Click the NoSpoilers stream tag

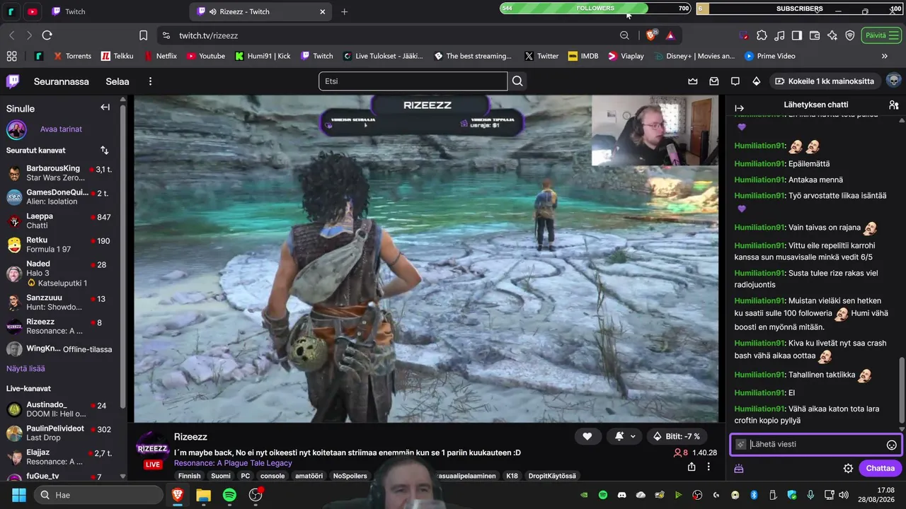tap(350, 476)
